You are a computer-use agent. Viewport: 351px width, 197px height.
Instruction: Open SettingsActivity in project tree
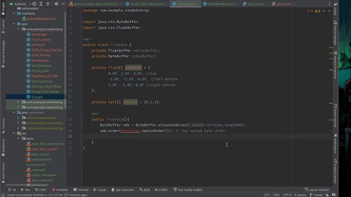click(42, 82)
